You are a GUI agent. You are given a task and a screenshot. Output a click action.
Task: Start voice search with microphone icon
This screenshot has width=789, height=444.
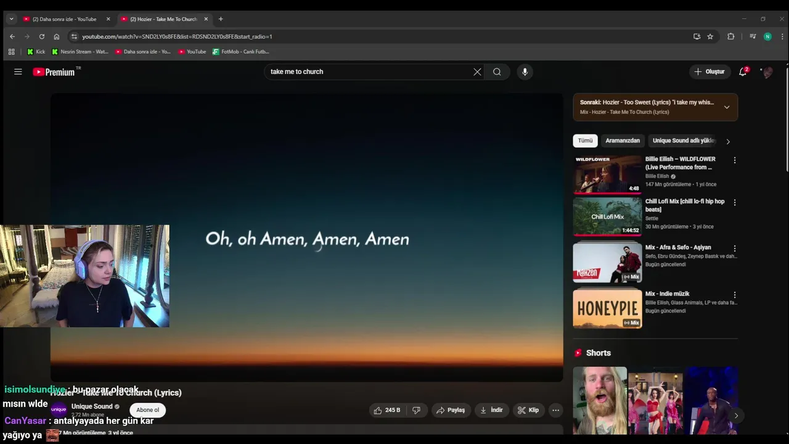tap(525, 72)
